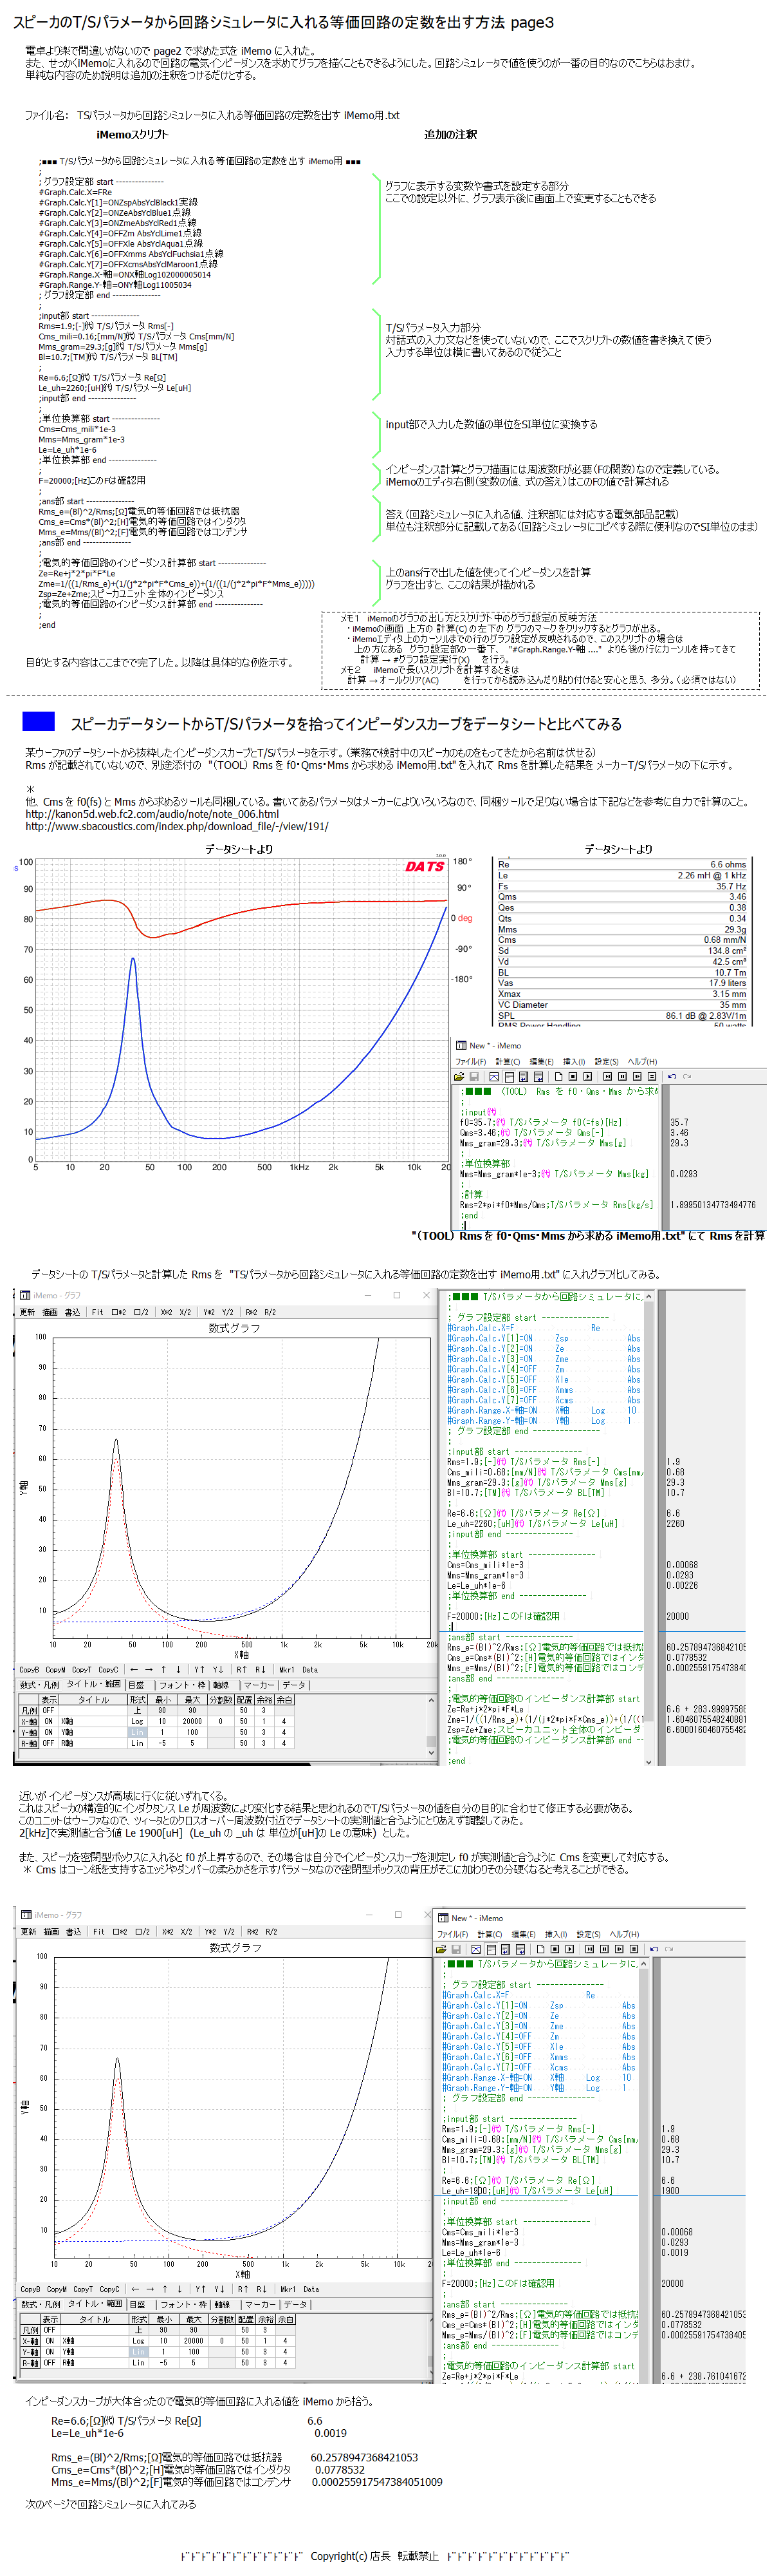Viewport: 772px width, 2576px height.
Task: Click the floppy-disk save icon in the bottom iMemo editor
Action: coord(455,1949)
